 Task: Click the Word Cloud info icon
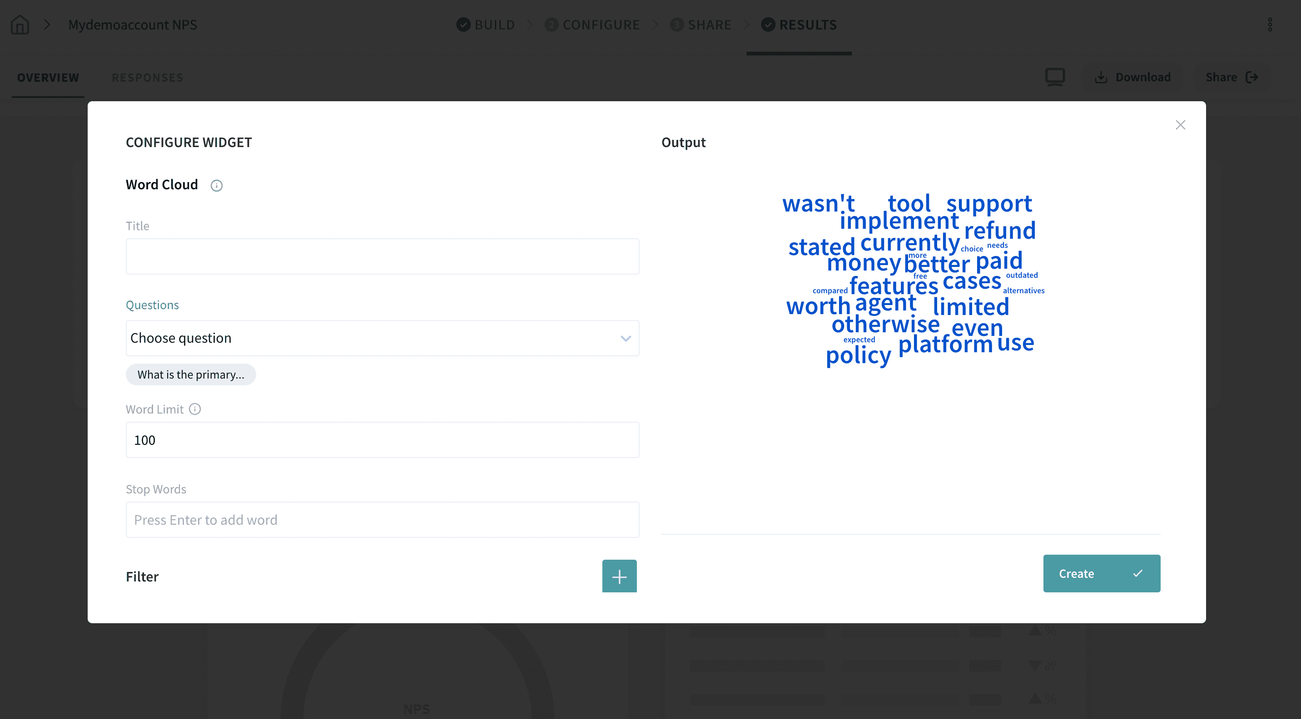(216, 186)
